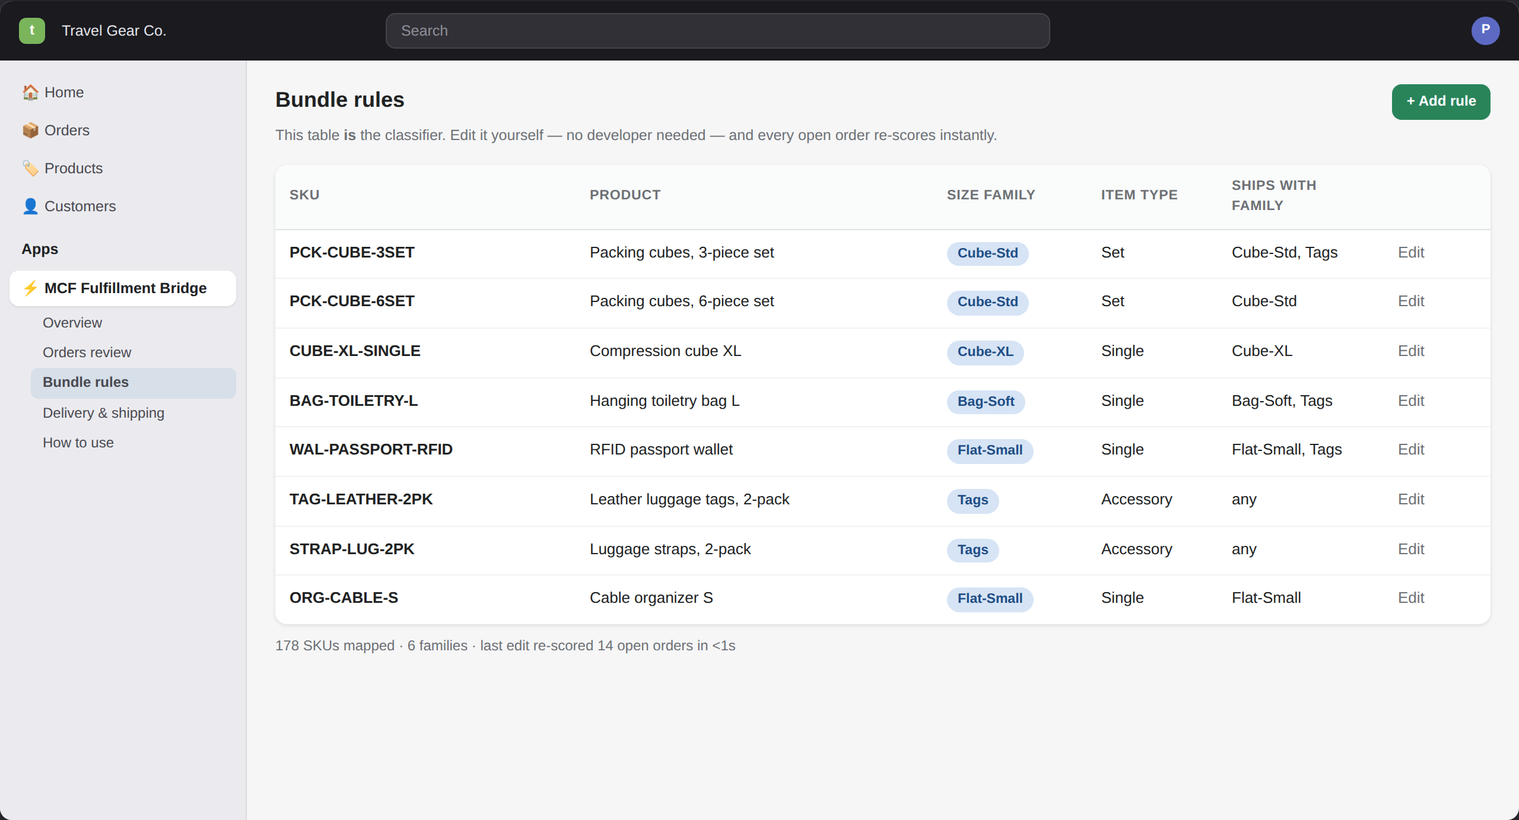Click Flat-Small badge for WAL-PASSPORT-RFID
The image size is (1519, 820).
pos(990,450)
